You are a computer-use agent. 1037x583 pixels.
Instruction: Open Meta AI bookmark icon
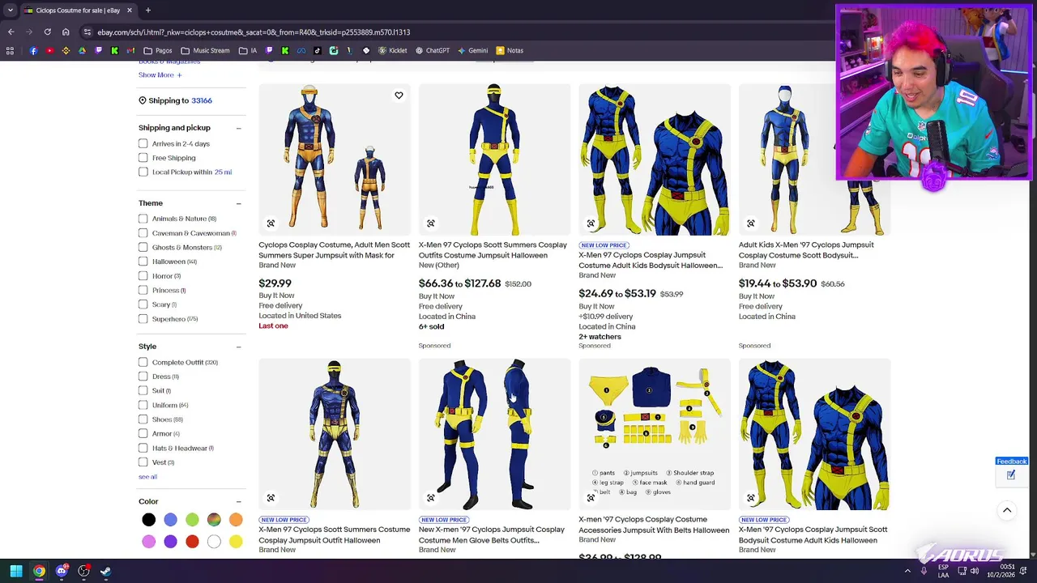click(301, 50)
